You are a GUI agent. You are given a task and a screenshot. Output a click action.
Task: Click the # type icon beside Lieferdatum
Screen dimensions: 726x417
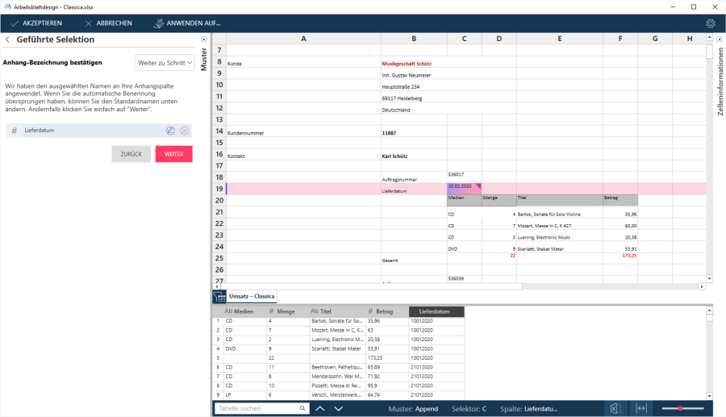(14, 131)
